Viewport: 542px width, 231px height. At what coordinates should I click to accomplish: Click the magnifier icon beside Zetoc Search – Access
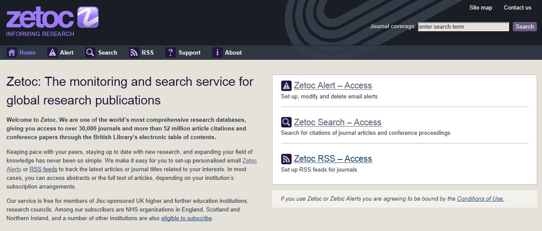pos(286,122)
